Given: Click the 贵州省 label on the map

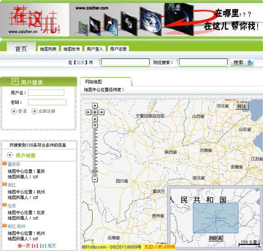Looking at the screenshot, I should coord(158,216).
